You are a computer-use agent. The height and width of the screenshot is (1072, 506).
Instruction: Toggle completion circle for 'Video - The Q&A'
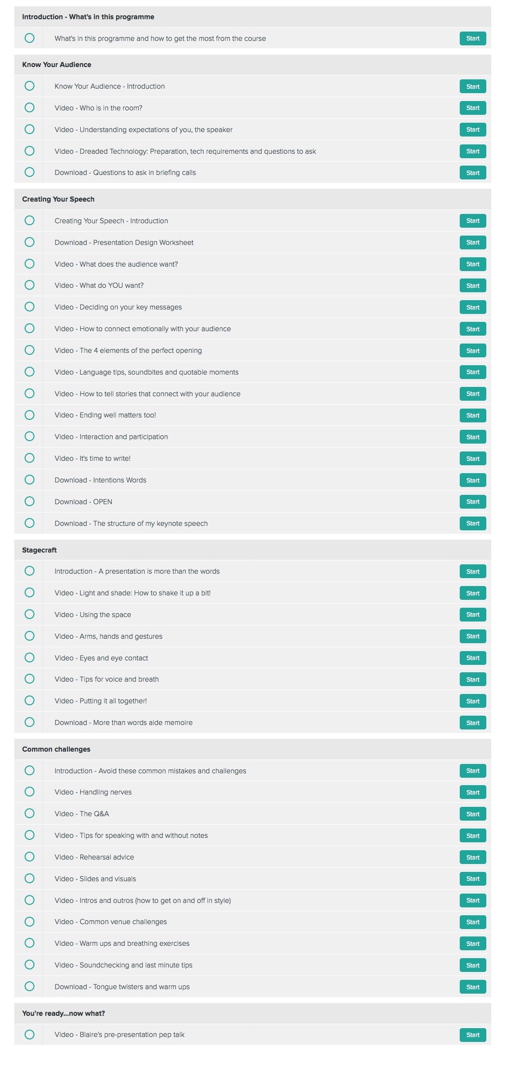click(30, 813)
